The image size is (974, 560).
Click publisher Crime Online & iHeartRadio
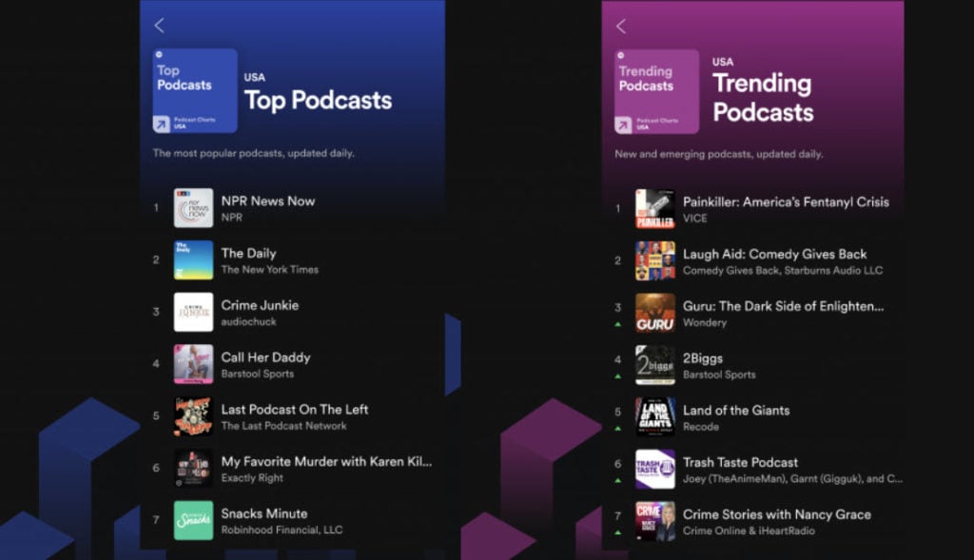point(749,531)
